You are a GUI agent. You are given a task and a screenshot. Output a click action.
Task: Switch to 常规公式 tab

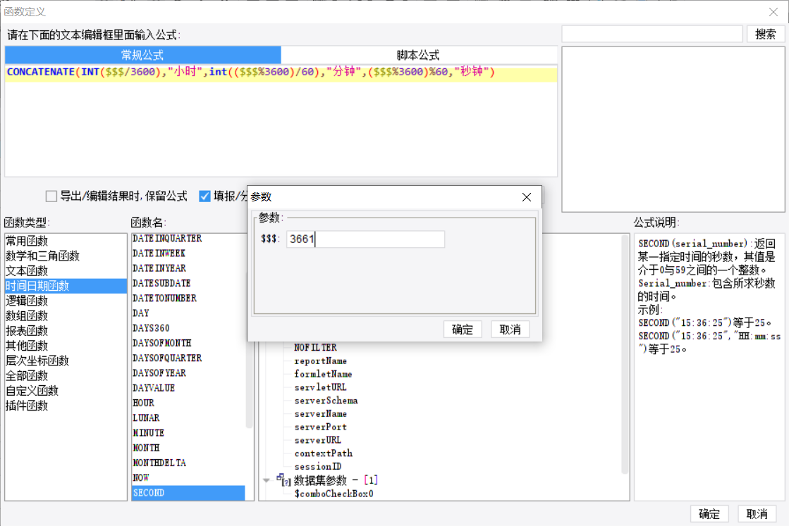click(143, 55)
